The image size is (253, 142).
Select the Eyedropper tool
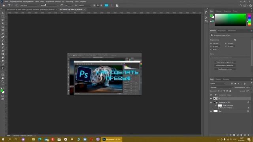click(3, 34)
